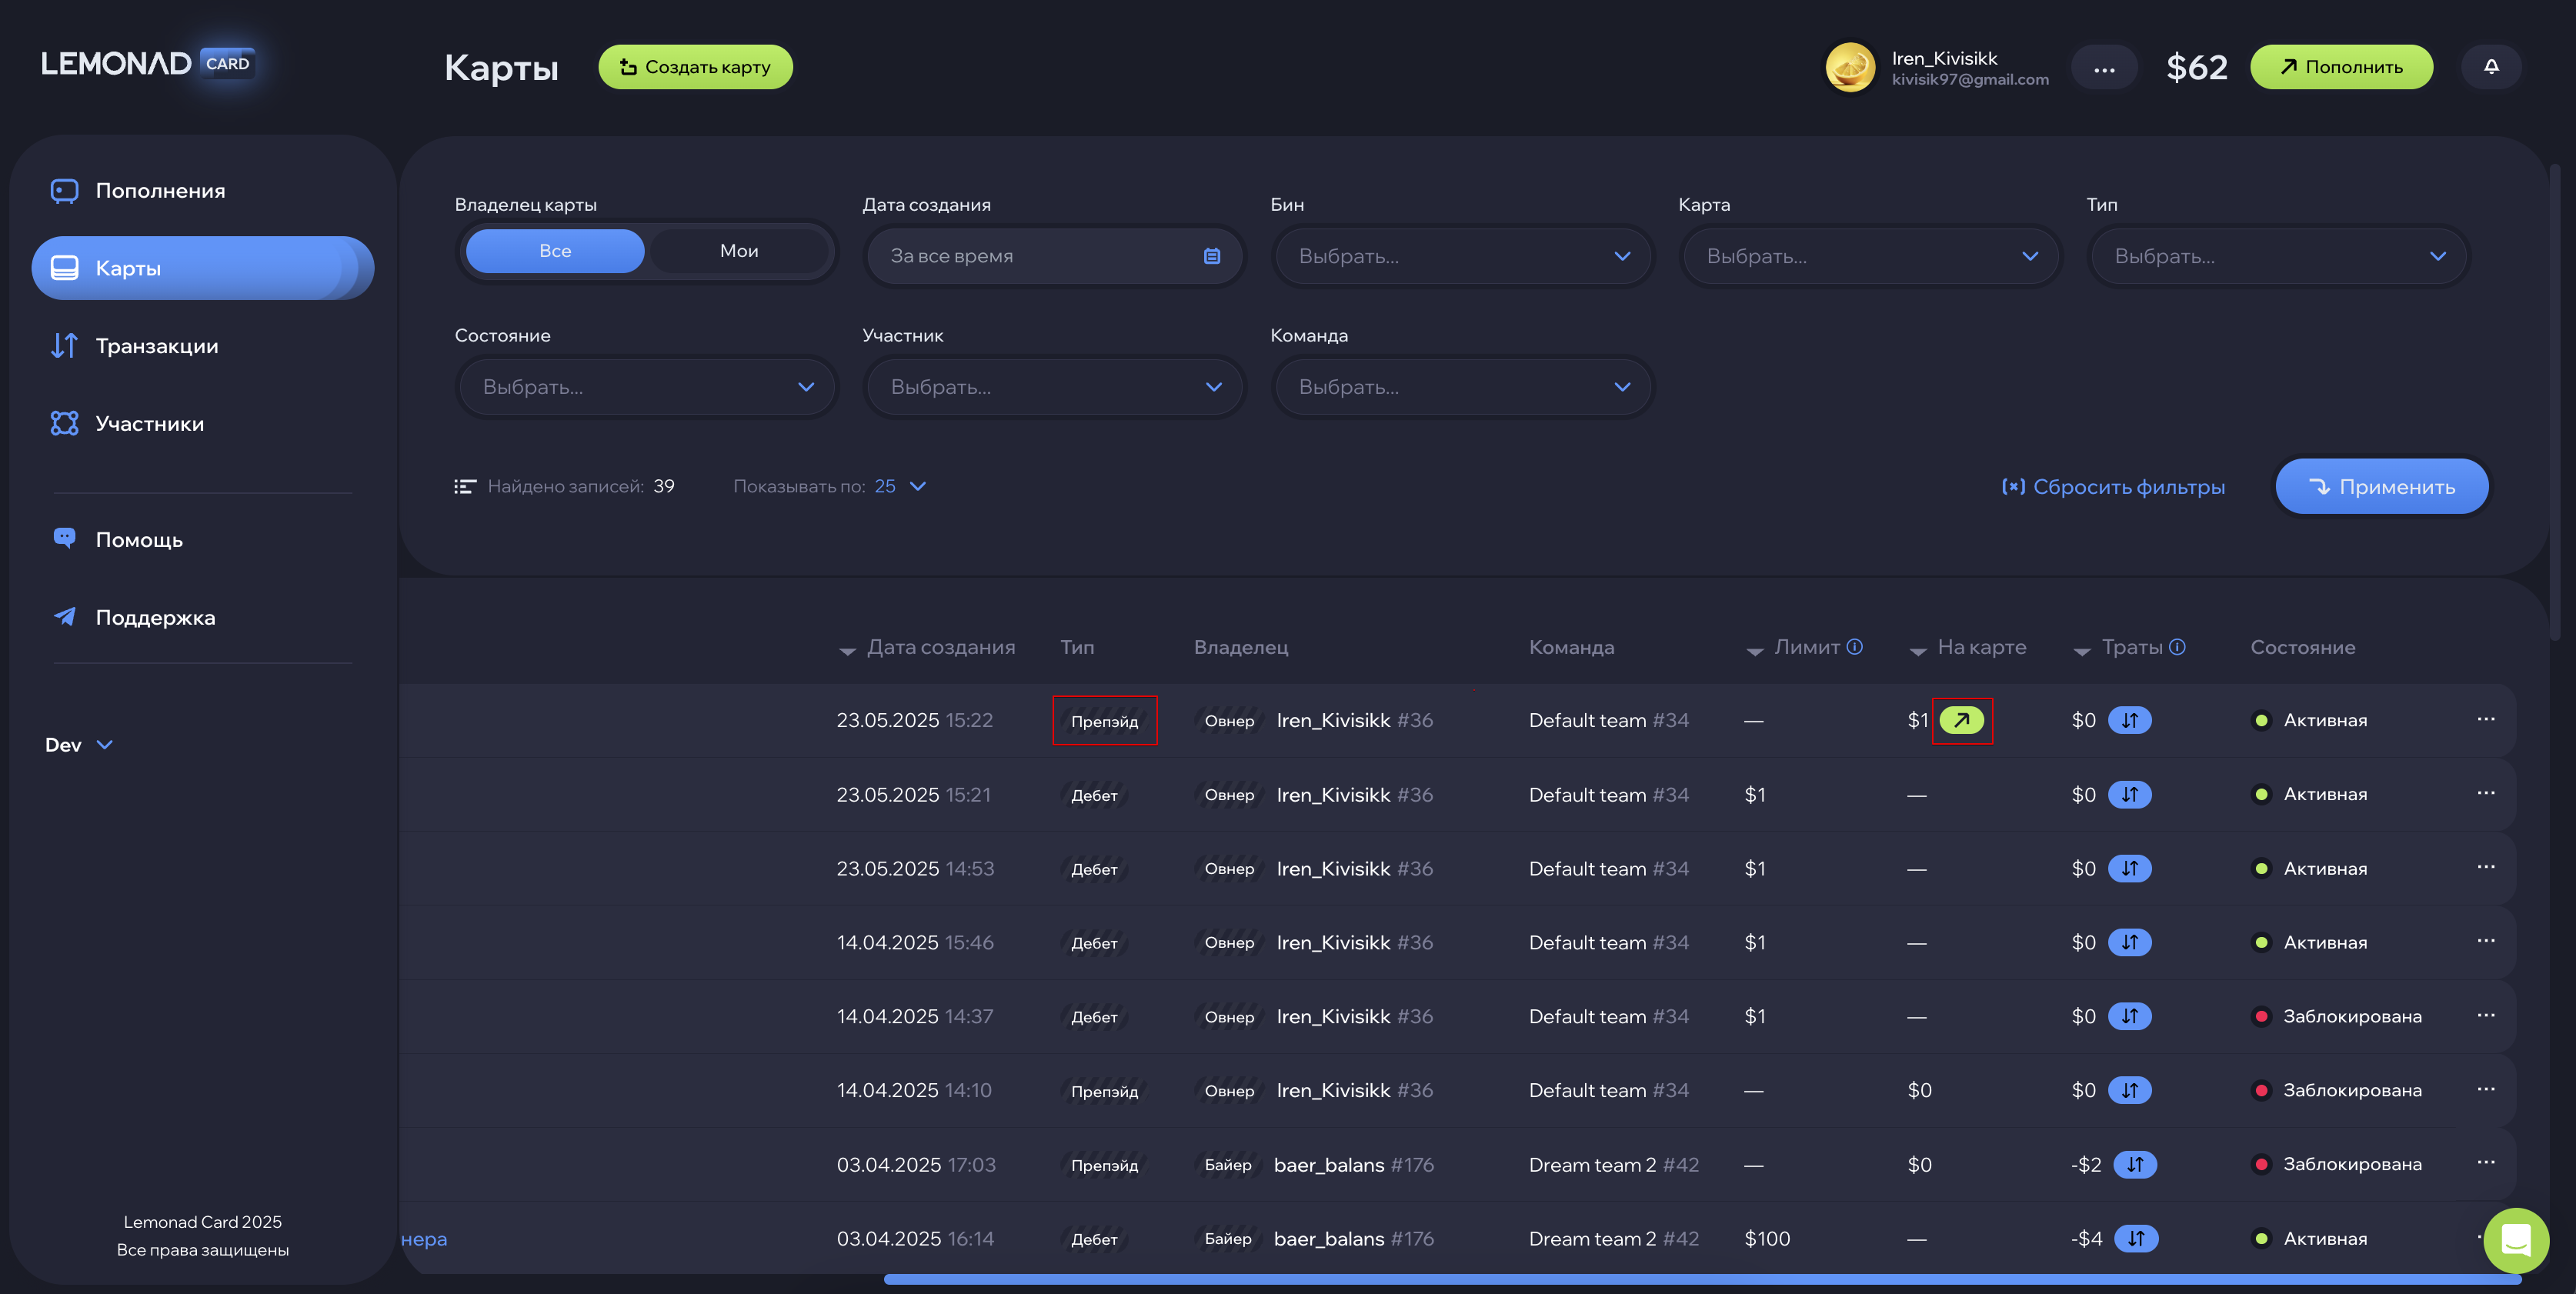This screenshot has height=1294, width=2576.
Task: Switch card owner filter to Мои
Action: coord(739,251)
